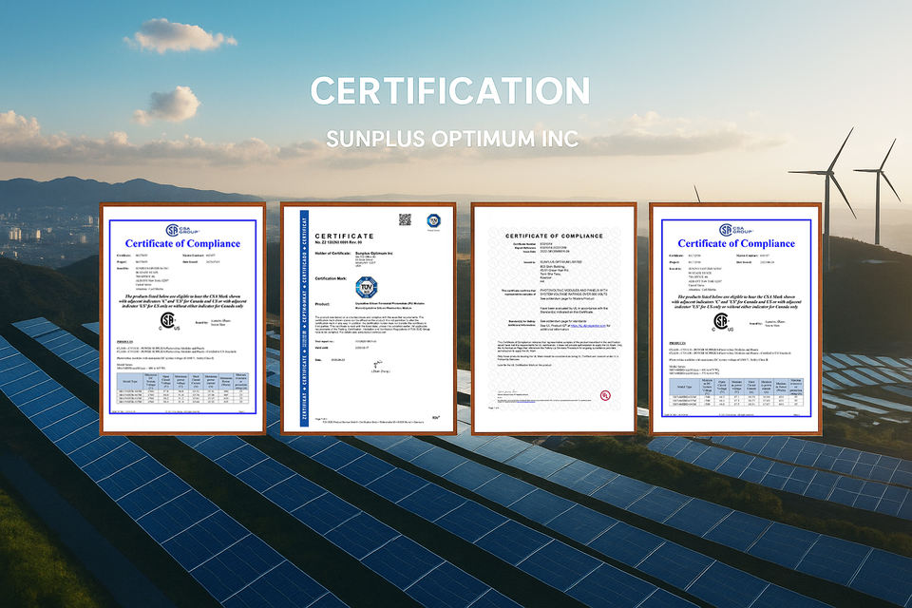Click the vertical blue ZERTIFIKAT stripe
Screen dimensions: 912x608
click(x=305, y=318)
